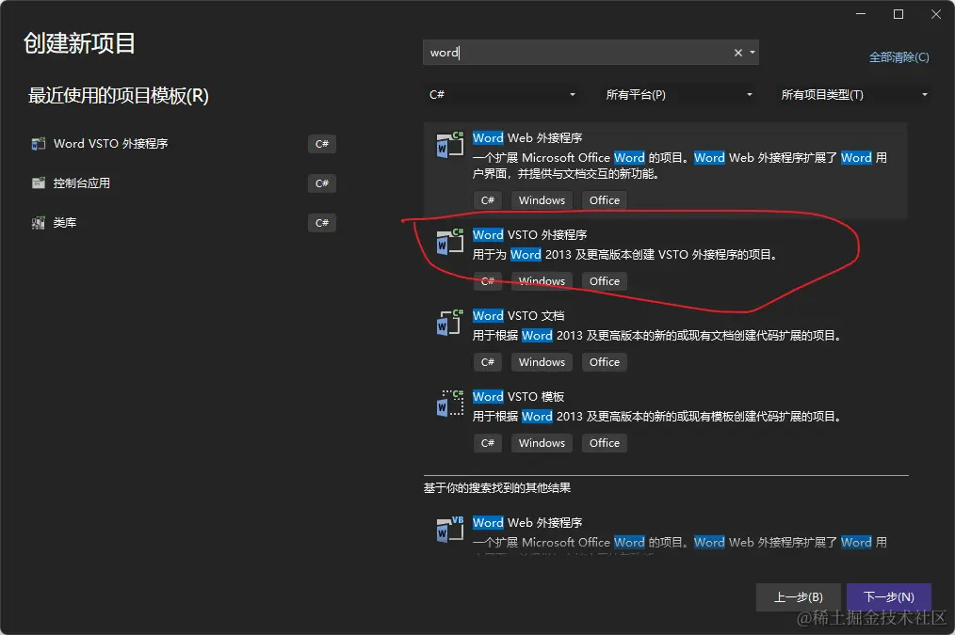Click the VB Word Web 外接程序 template icon
The width and height of the screenshot is (955, 635).
(x=450, y=529)
